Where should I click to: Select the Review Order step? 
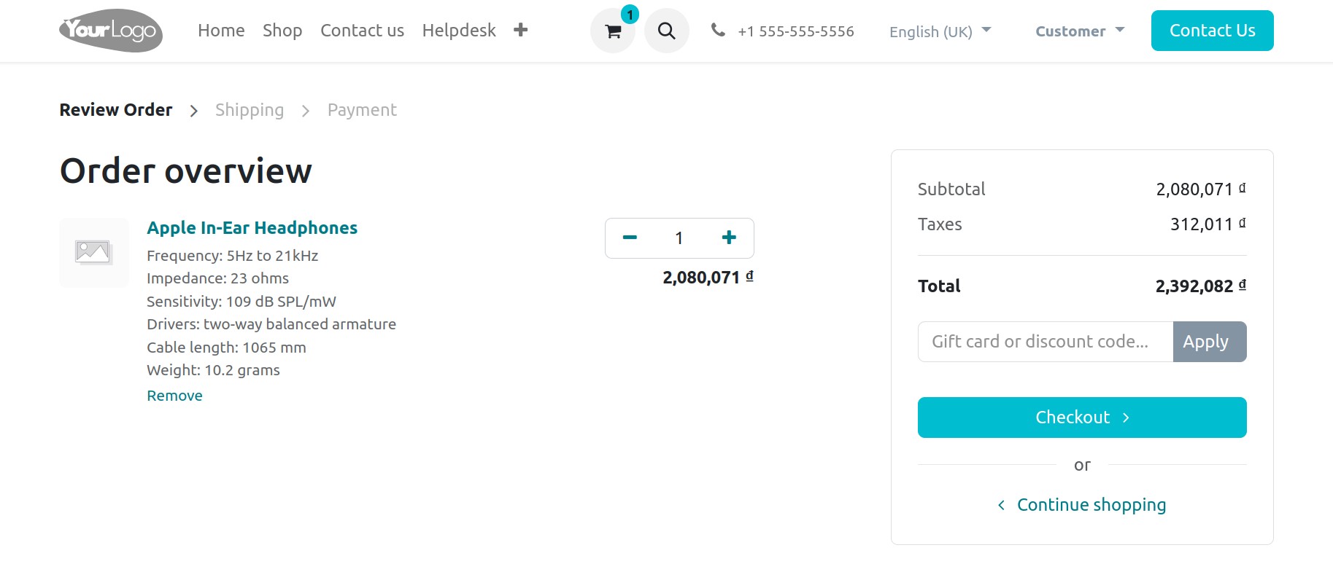116,110
